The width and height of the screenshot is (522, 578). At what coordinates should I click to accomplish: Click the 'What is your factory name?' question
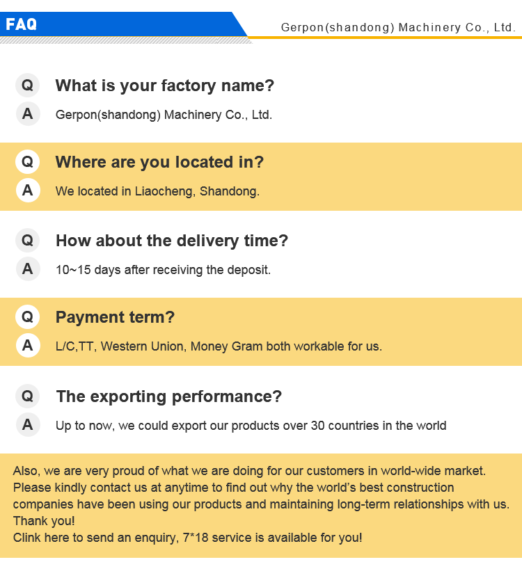click(165, 86)
